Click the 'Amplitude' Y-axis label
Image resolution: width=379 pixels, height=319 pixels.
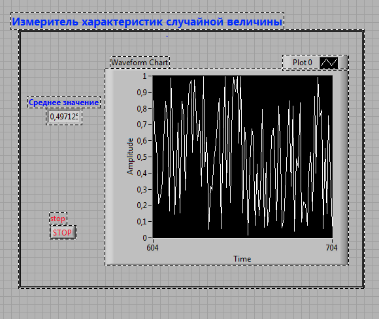[130, 156]
